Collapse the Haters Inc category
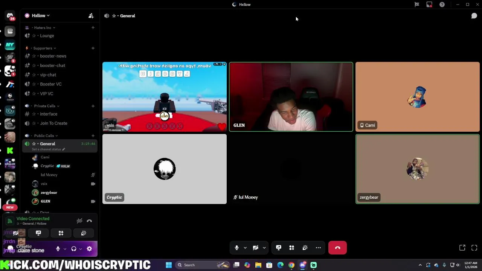Image resolution: width=482 pixels, height=271 pixels. click(x=43, y=27)
